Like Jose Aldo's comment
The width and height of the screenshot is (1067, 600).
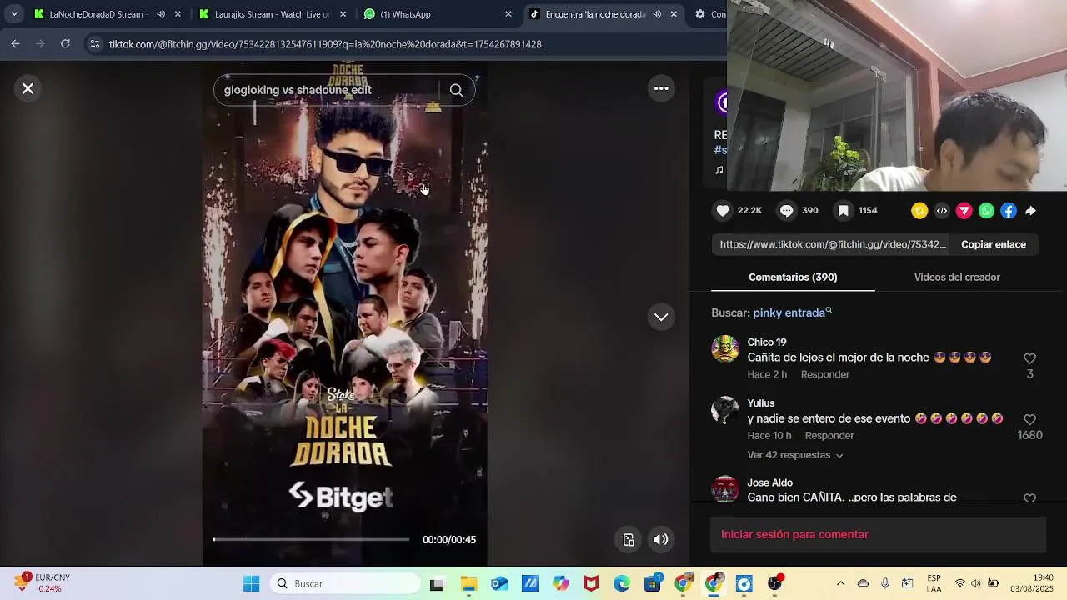(x=1029, y=497)
